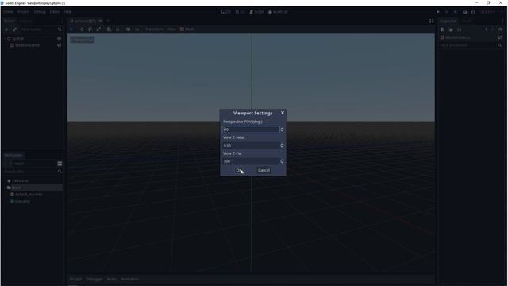Open the Editor menu
Viewport: 508px width, 286px height.
pos(55,12)
